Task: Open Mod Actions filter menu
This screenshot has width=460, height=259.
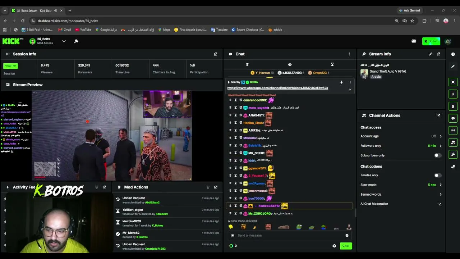Action: tap(208, 187)
